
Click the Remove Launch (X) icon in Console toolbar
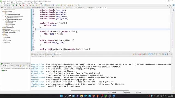tap(136, 54)
